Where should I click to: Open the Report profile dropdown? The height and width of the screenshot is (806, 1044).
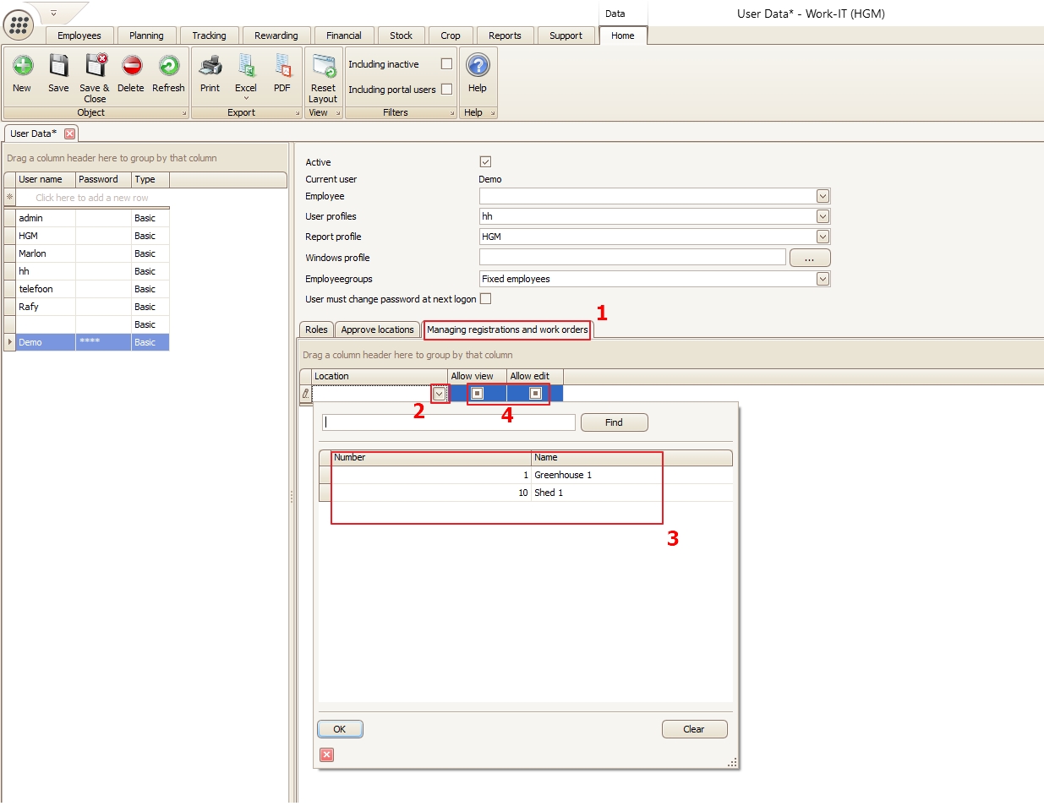(x=823, y=237)
